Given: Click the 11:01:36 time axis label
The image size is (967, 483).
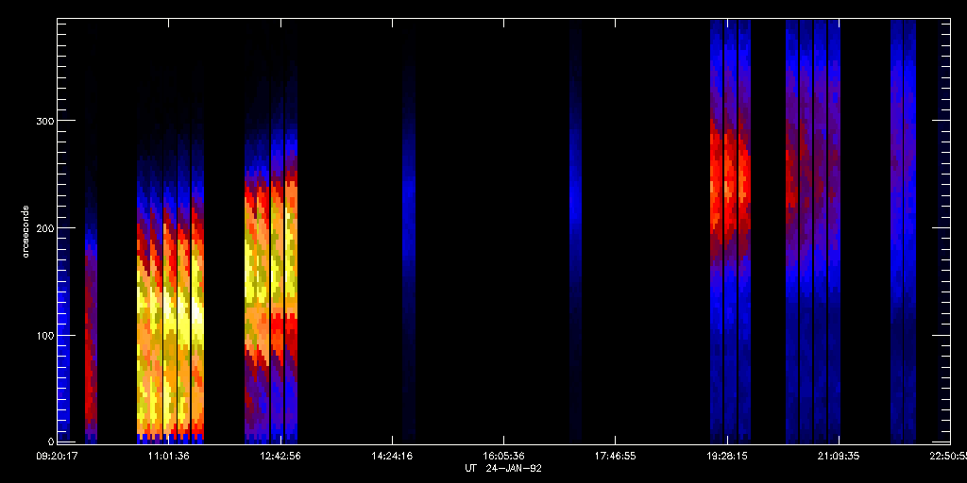Looking at the screenshot, I should (x=169, y=457).
